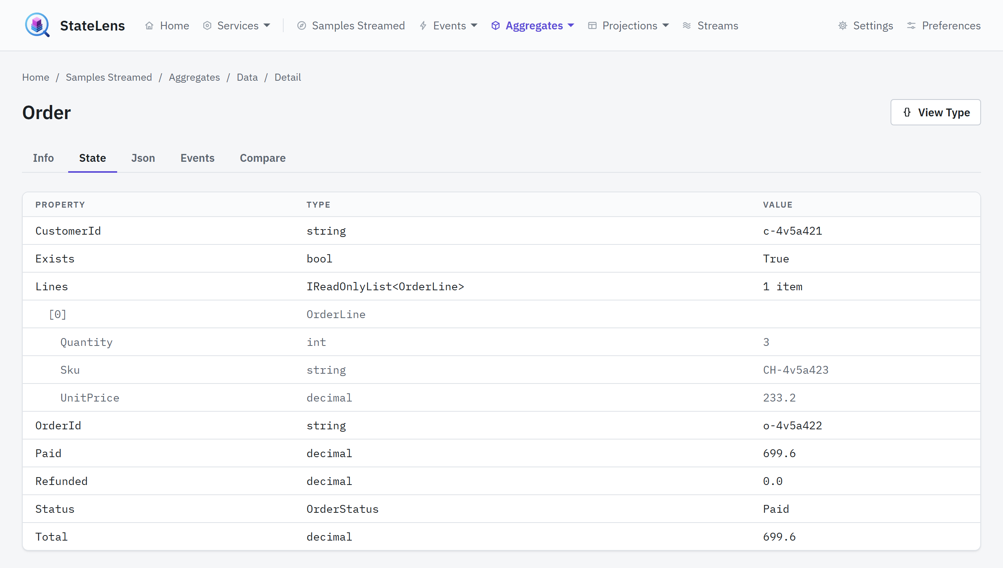Image resolution: width=1003 pixels, height=568 pixels.
Task: Click the Services hexagon icon
Action: (207, 26)
